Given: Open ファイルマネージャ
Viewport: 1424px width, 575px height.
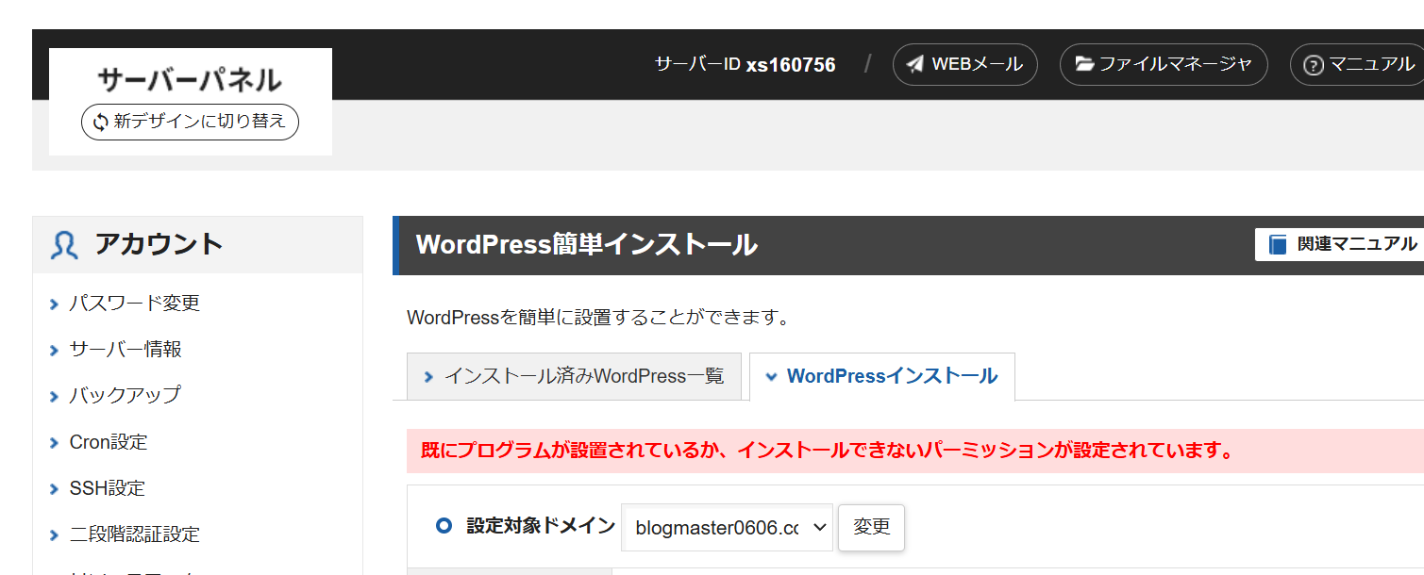Looking at the screenshot, I should 1164,64.
